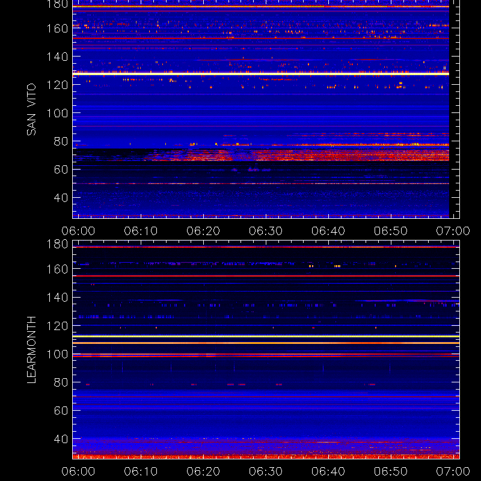Click 06:10 time label below San Vito plot

[141, 231]
